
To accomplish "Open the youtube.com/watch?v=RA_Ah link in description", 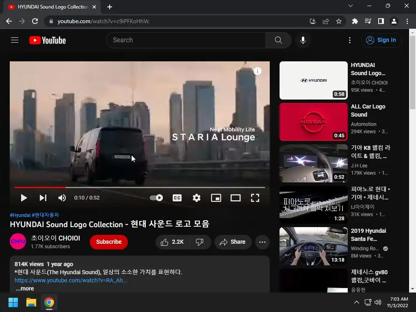I will [x=71, y=280].
